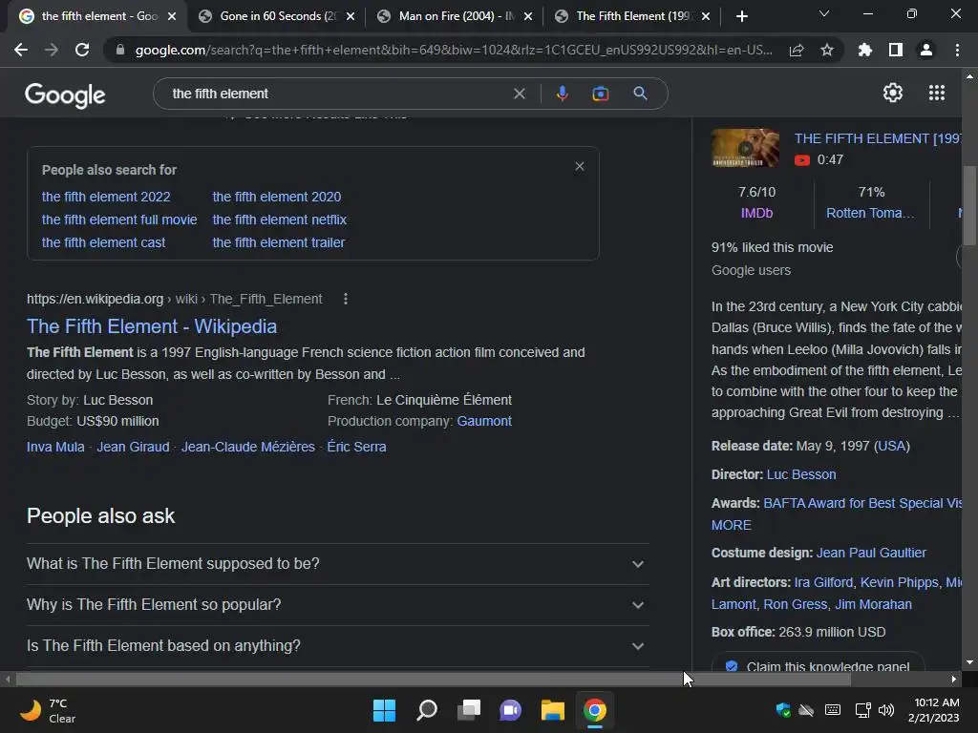Open the IMDb rating link
Image resolution: width=978 pixels, height=733 pixels.
click(756, 213)
